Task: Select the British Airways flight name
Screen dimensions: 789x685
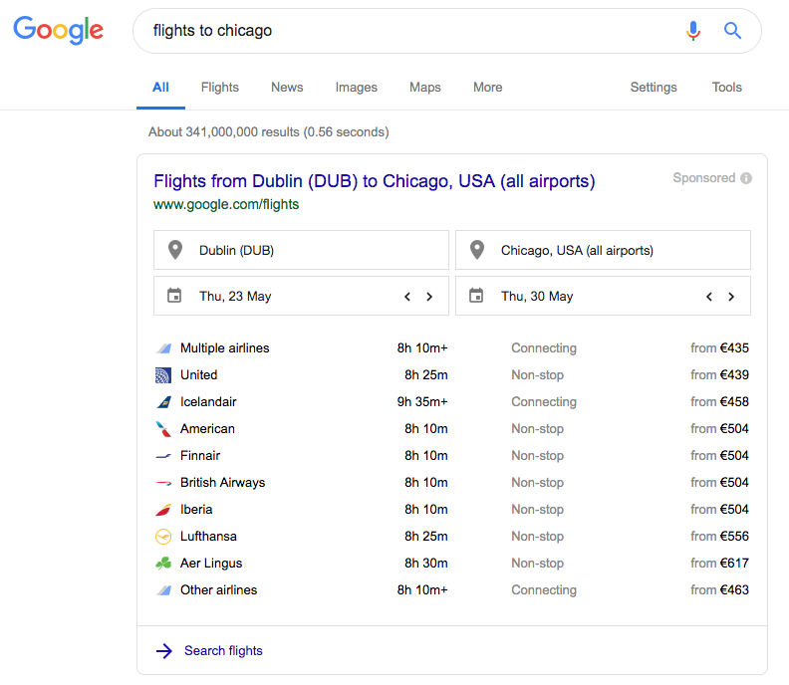Action: [x=222, y=483]
